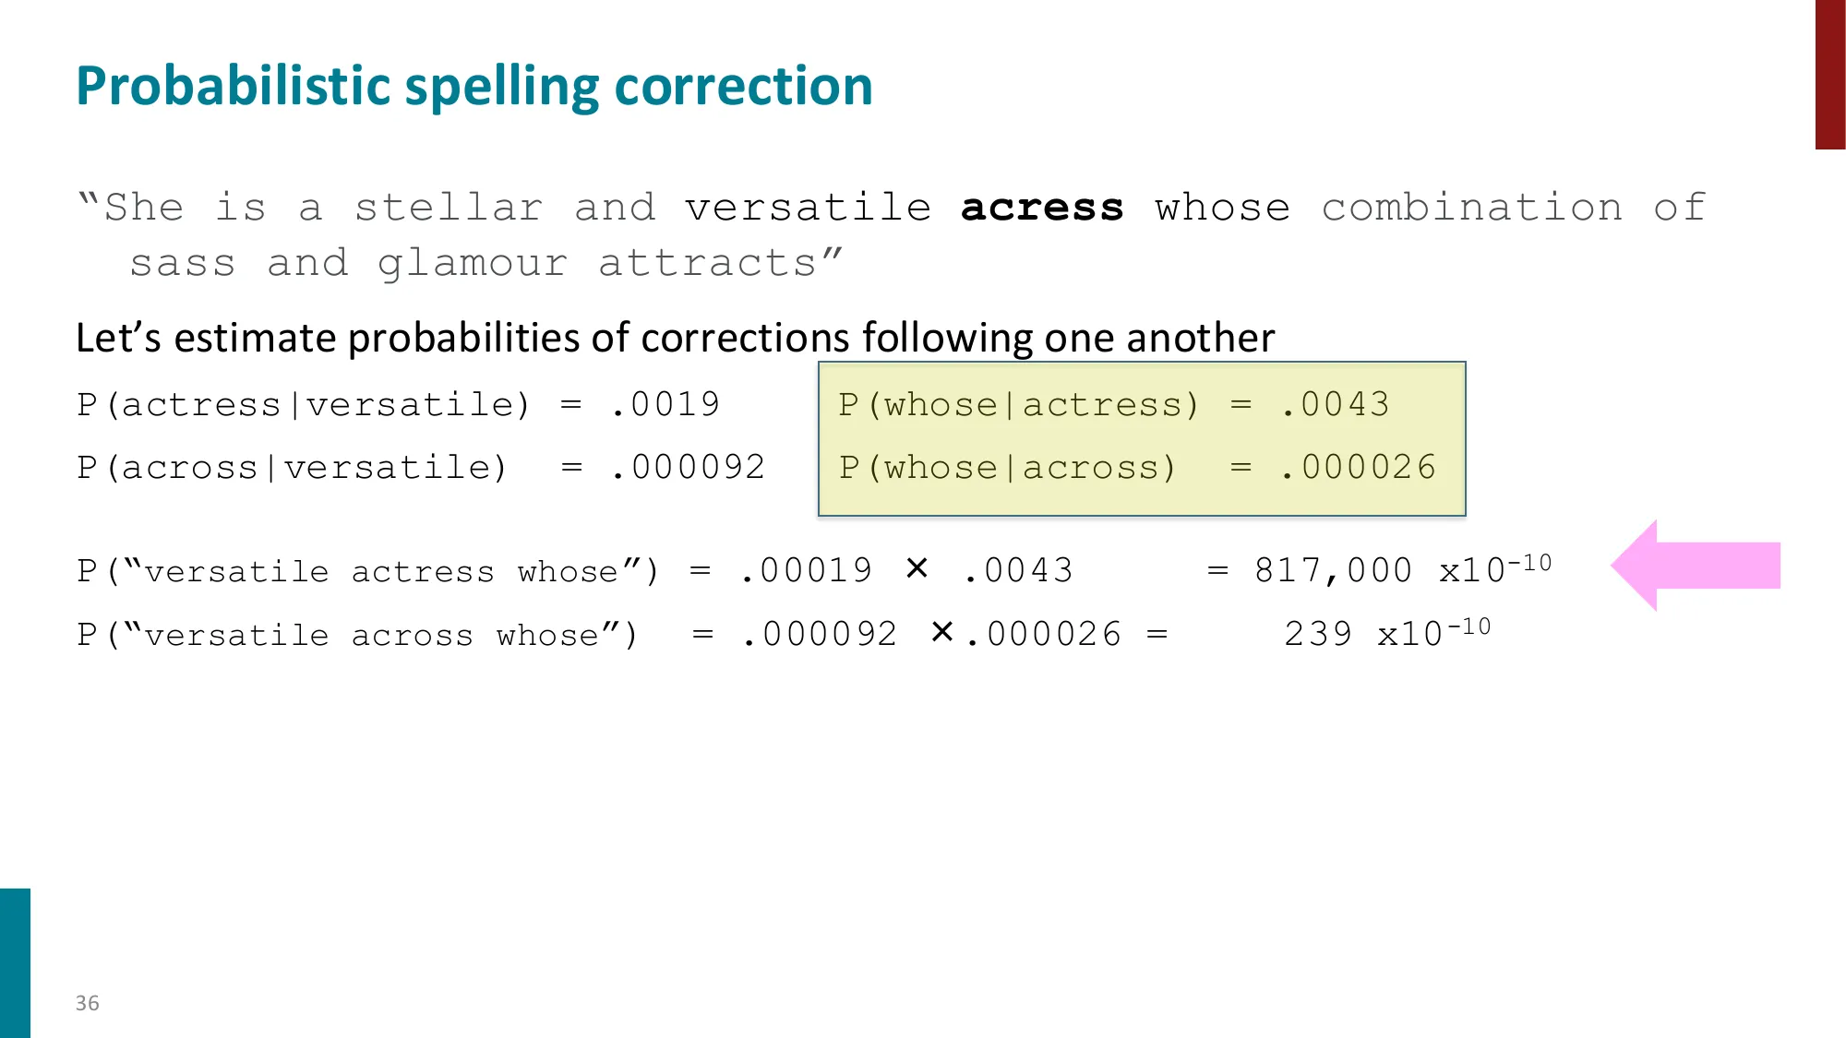The image size is (1846, 1038).
Task: Click the dark red bar at top right
Action: click(x=1829, y=74)
